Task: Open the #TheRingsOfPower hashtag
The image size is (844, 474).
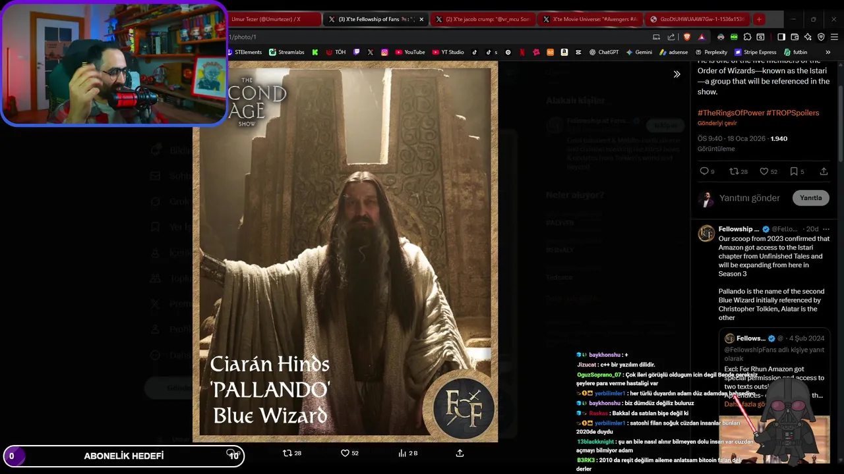Action: pos(731,113)
